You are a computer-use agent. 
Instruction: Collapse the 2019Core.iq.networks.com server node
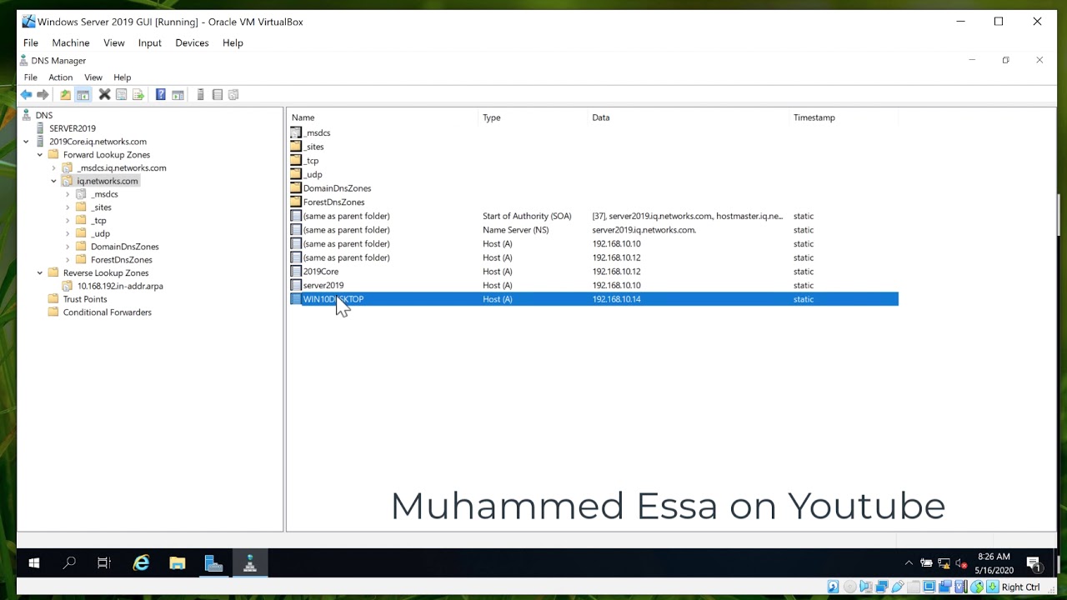[x=26, y=142]
